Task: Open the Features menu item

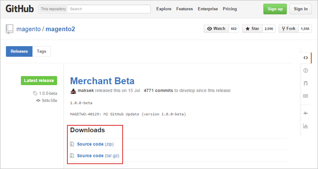Action: pos(185,9)
